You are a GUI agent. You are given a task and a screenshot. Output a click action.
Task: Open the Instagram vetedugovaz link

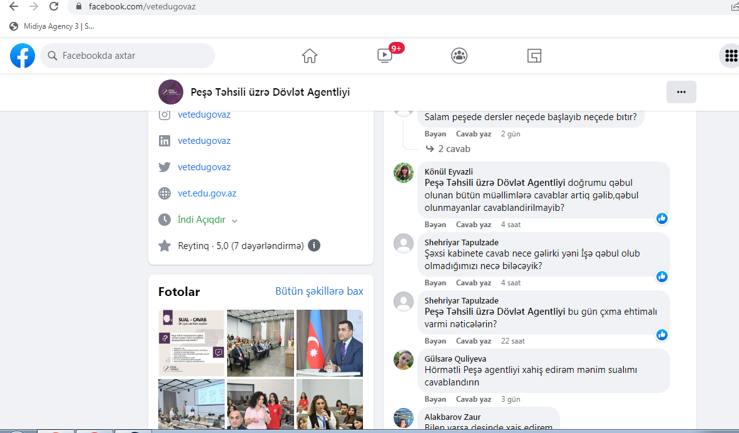point(204,115)
